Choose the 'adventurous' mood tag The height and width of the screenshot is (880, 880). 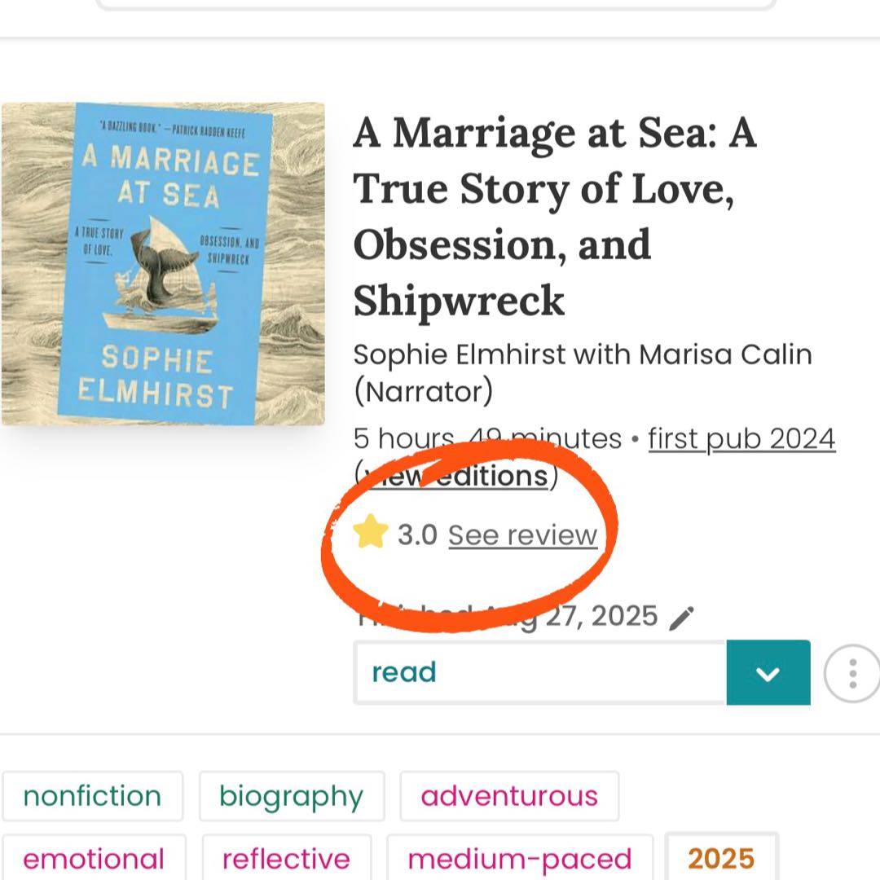(509, 796)
